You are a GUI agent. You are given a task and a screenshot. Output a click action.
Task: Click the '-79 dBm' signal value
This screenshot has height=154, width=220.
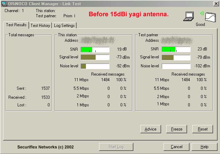[x=203, y=57]
